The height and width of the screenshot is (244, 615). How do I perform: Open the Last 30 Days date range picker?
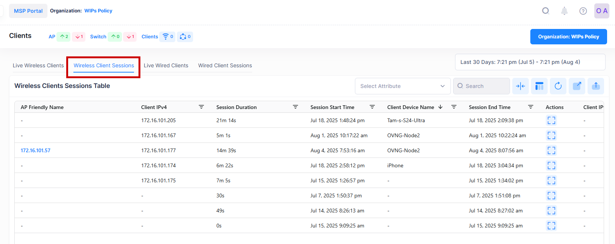click(530, 62)
